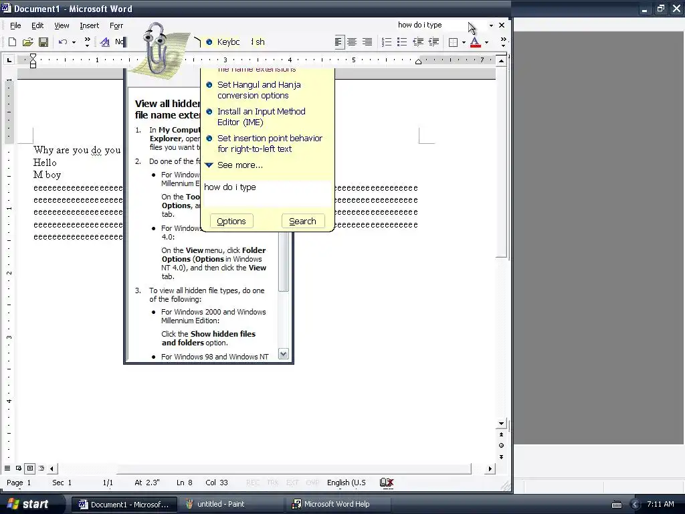
Task: Click the right indent marker on ruler
Action: [418, 62]
